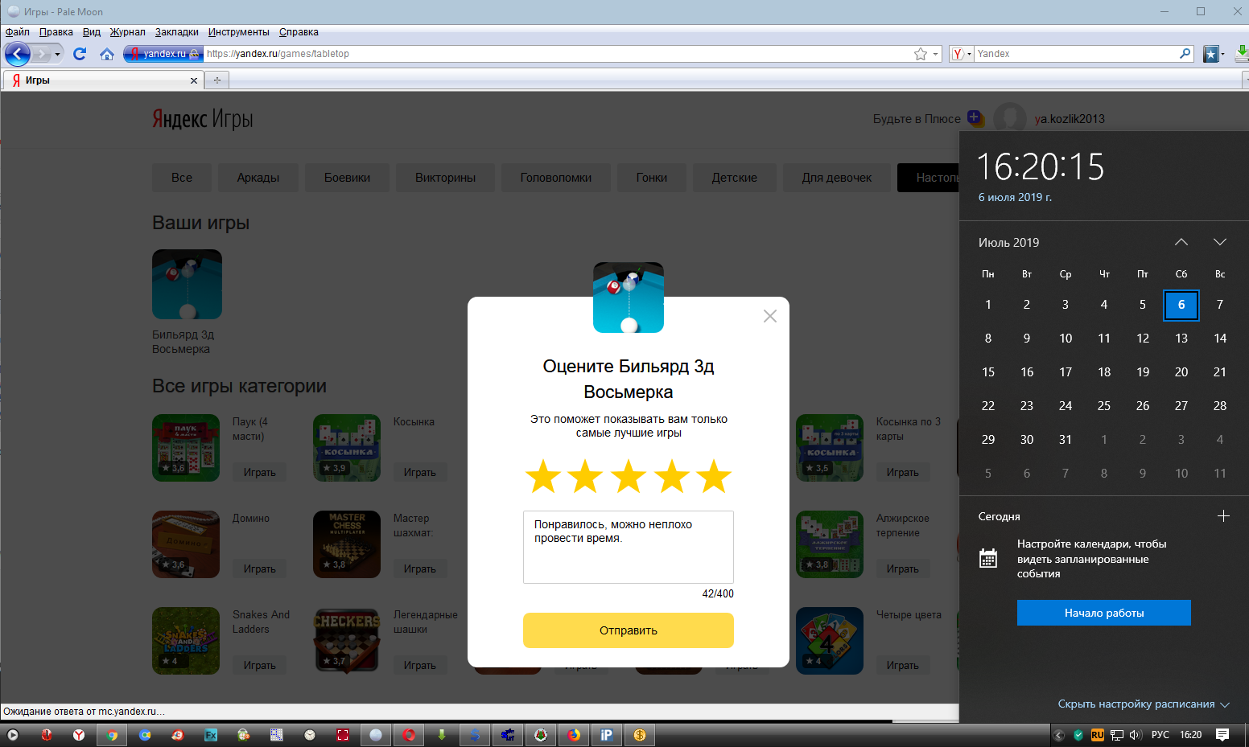This screenshot has height=747, width=1249.
Task: Go back with the blue back arrow
Action: pos(18,54)
